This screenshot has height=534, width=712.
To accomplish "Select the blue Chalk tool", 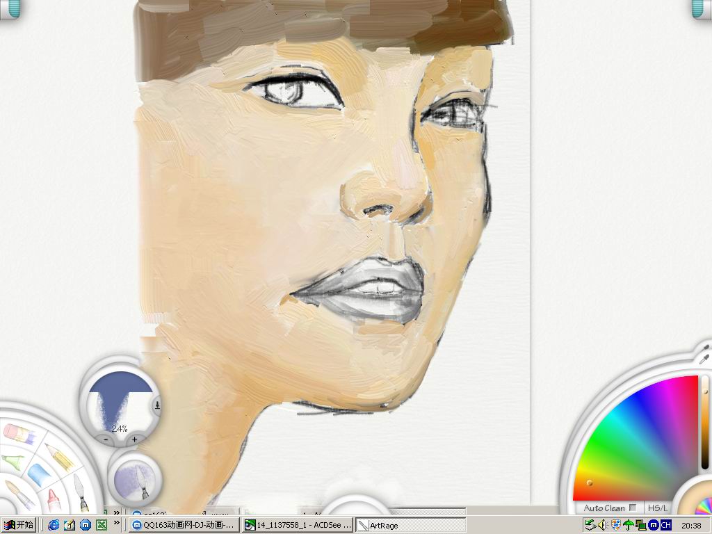I will [40, 474].
